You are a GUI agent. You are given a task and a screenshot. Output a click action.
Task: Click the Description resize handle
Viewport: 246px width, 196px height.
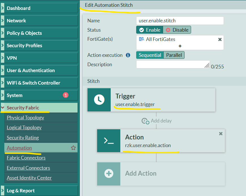(x=207, y=65)
